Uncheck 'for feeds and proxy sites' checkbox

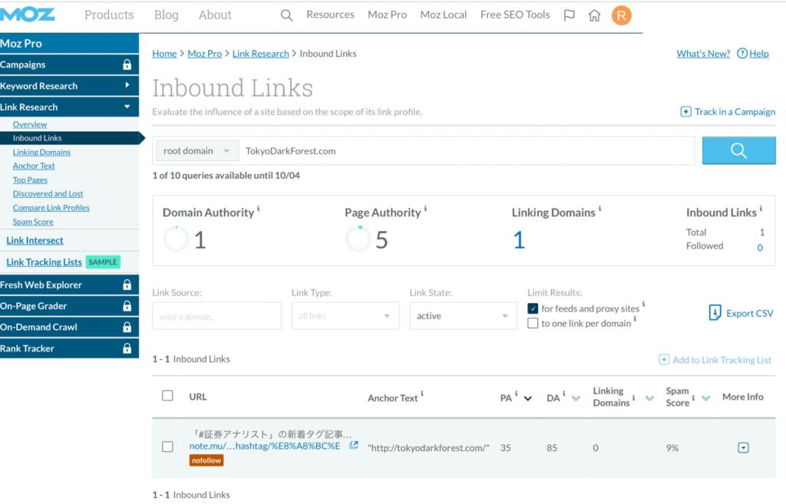coord(533,308)
